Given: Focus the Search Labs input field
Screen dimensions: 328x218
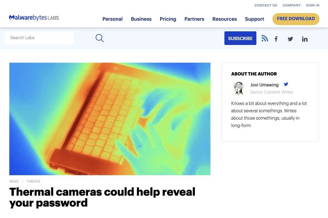Looking at the screenshot, I should [x=39, y=38].
